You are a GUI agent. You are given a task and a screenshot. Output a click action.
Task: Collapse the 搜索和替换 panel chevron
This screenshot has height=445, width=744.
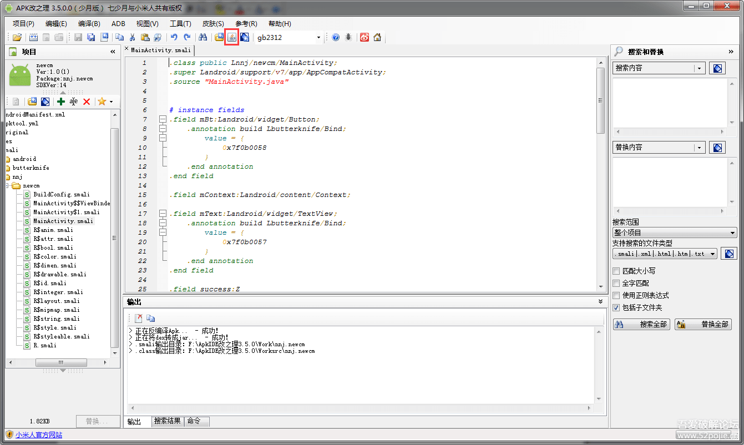731,52
